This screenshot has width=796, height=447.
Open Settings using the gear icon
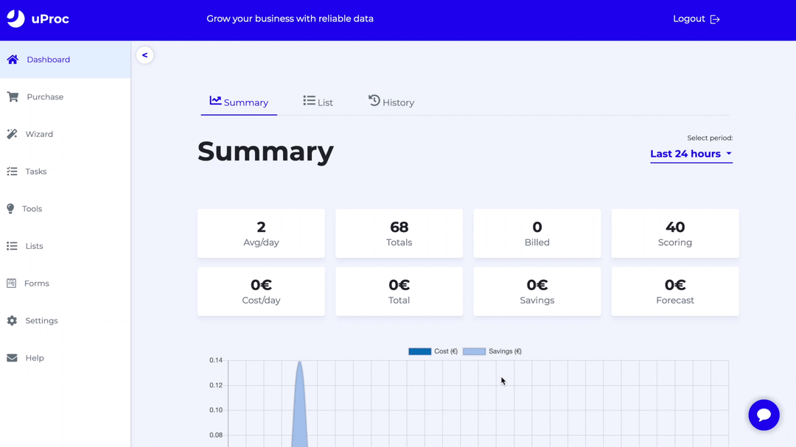coord(12,321)
